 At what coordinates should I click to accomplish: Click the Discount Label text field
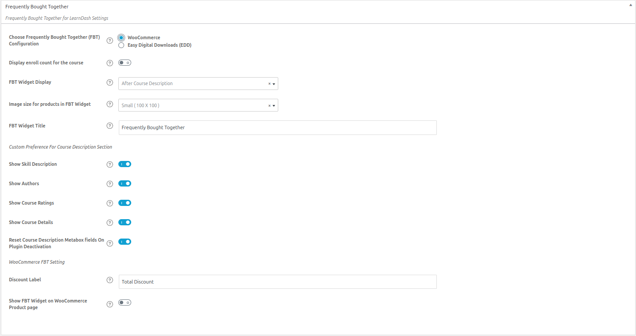pyautogui.click(x=277, y=282)
